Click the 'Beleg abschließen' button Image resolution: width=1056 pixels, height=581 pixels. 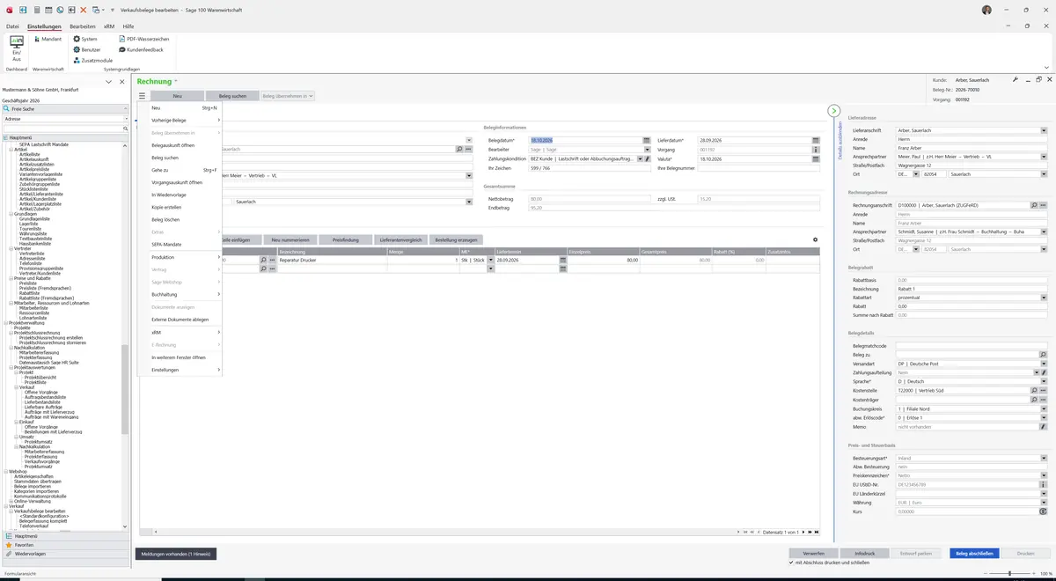coord(974,554)
